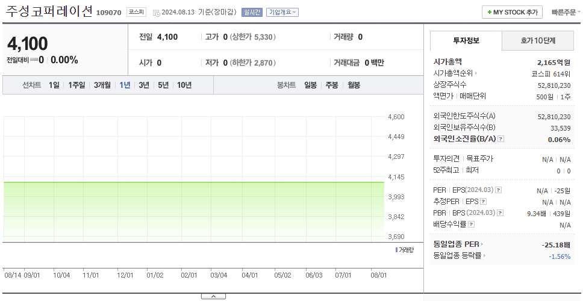The width and height of the screenshot is (583, 301).
Task: Open help icon next to PBR BPS(2024.03)
Action: [500, 213]
